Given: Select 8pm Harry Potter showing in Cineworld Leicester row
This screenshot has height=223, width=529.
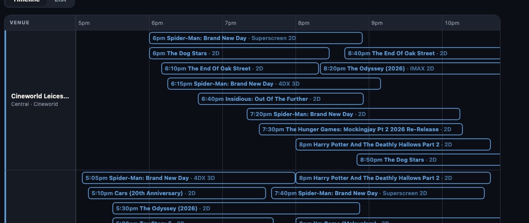Looking at the screenshot, I should pos(393,144).
